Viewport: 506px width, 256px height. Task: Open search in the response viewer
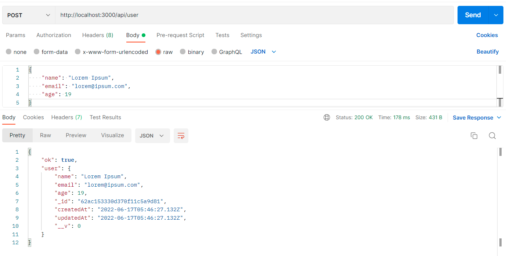[492, 136]
